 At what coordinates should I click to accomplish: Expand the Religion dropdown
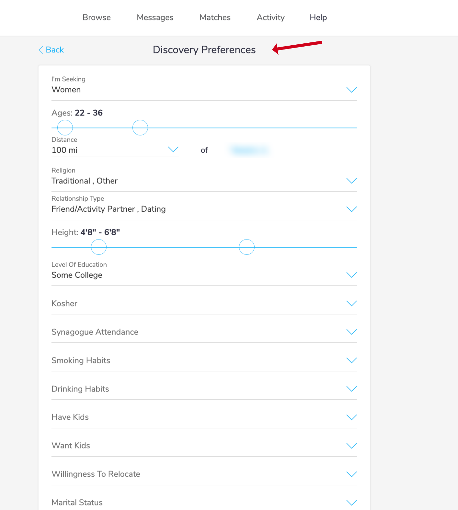[351, 181]
